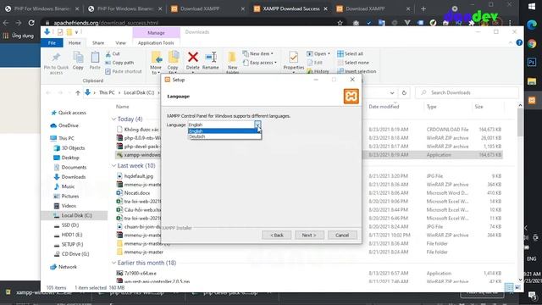Open Chrome from the taskbar
This screenshot has height=305, width=542.
point(532,43)
